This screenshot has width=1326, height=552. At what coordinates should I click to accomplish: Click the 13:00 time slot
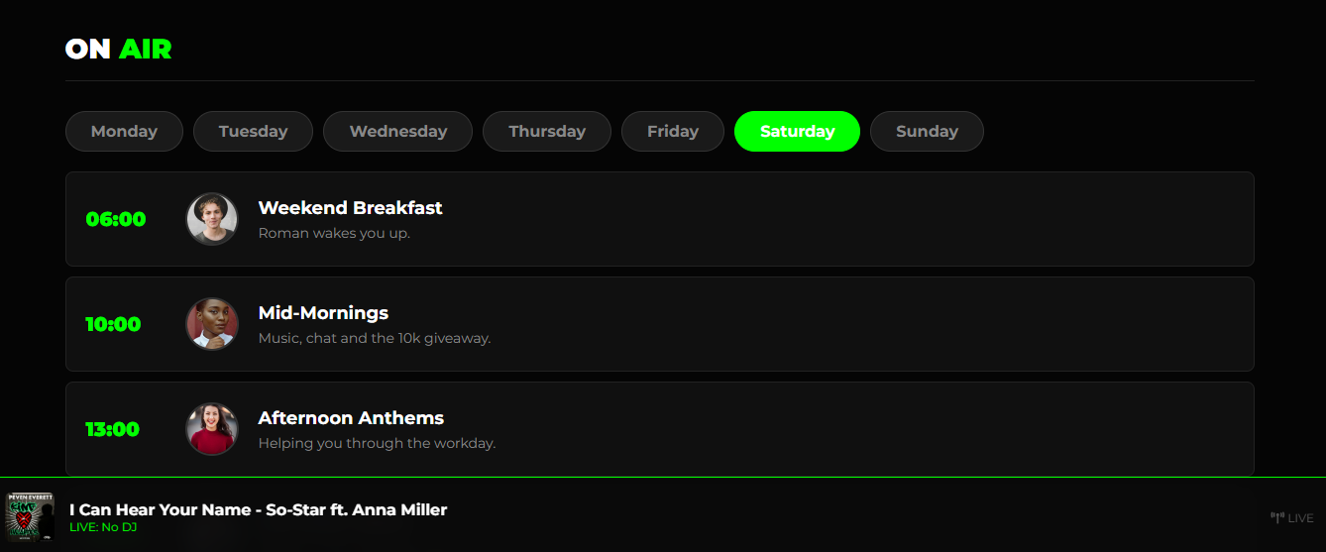pos(112,429)
